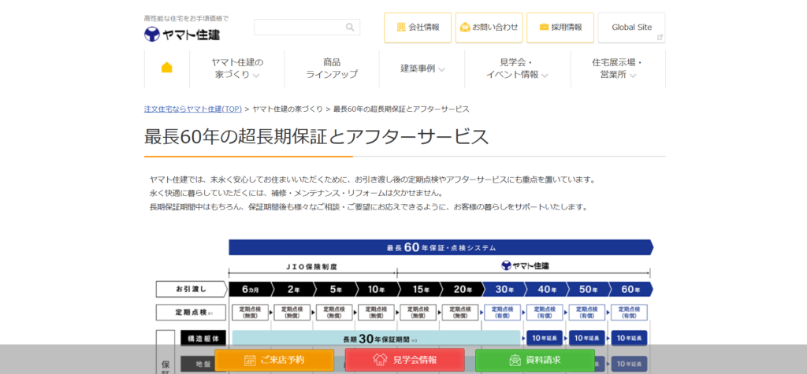Click the 最長60年の超長期保証とアフターサービス breadcrumb text
807x374 pixels.
pos(401,109)
